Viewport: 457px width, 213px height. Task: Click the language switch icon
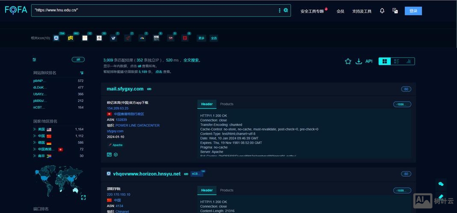[x=395, y=11]
